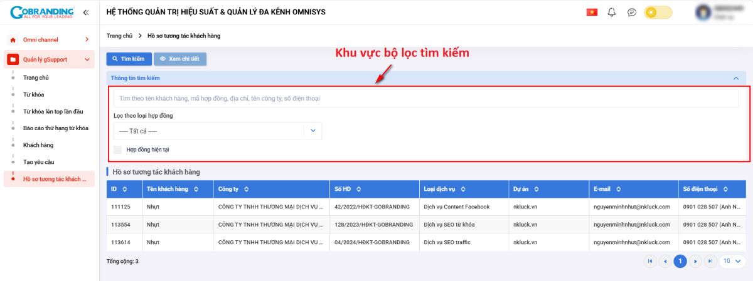Check the 'Hợp đồng hiện tại' checkbox
The width and height of the screenshot is (753, 281).
click(117, 150)
